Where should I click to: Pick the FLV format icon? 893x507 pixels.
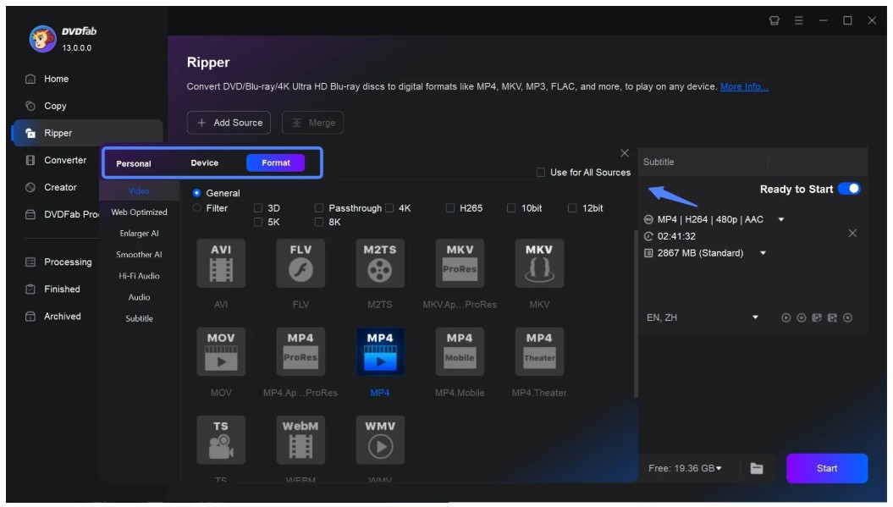[x=300, y=262]
